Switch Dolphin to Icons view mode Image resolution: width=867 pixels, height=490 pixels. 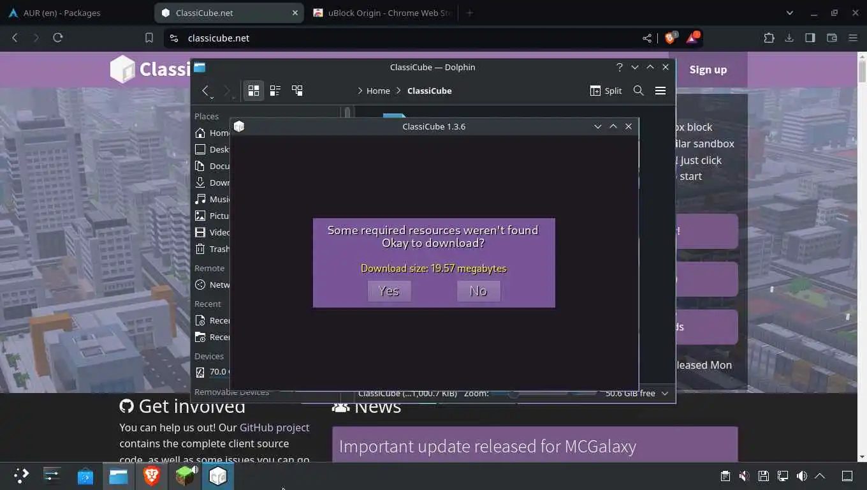click(x=254, y=91)
